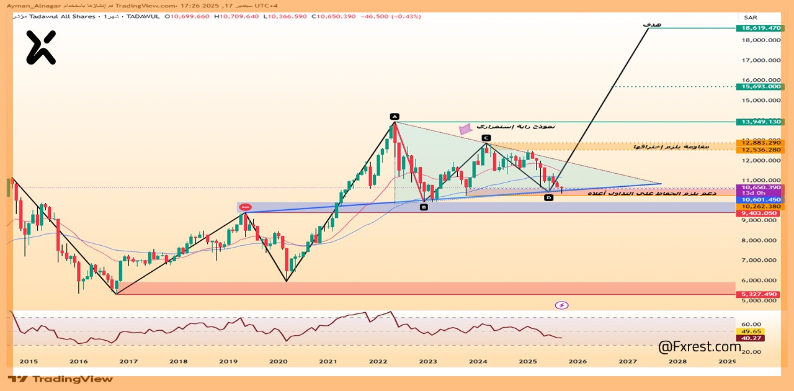Select the point C pattern label

click(x=486, y=137)
